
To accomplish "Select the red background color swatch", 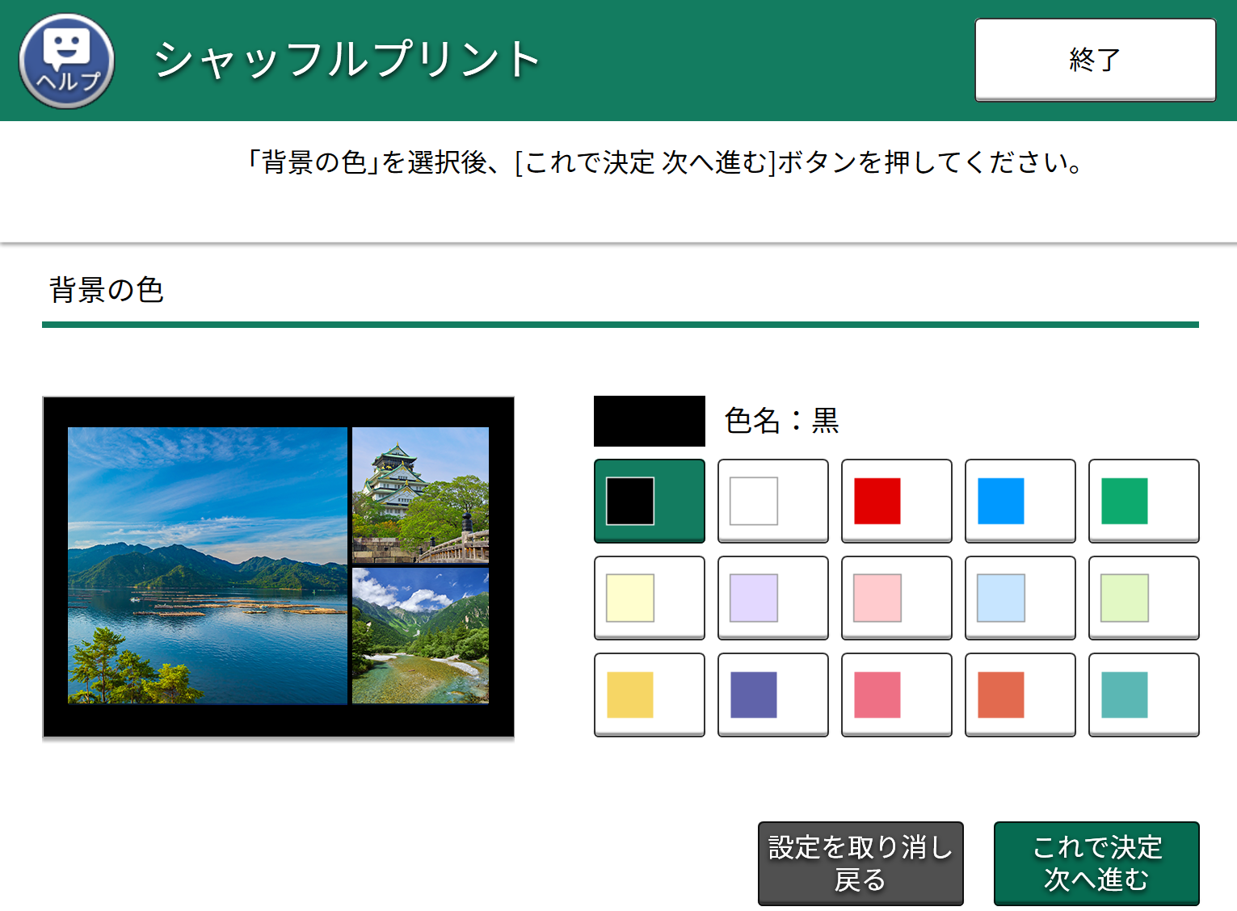I will (896, 501).
